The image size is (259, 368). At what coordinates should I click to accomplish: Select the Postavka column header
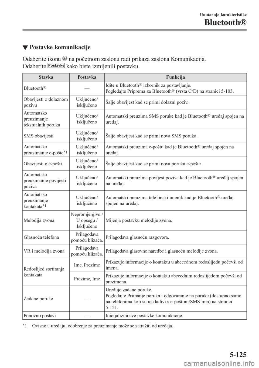(x=87, y=77)
